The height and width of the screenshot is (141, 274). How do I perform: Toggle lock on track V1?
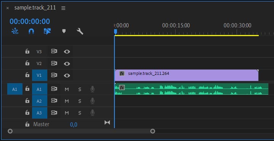click(x=27, y=75)
